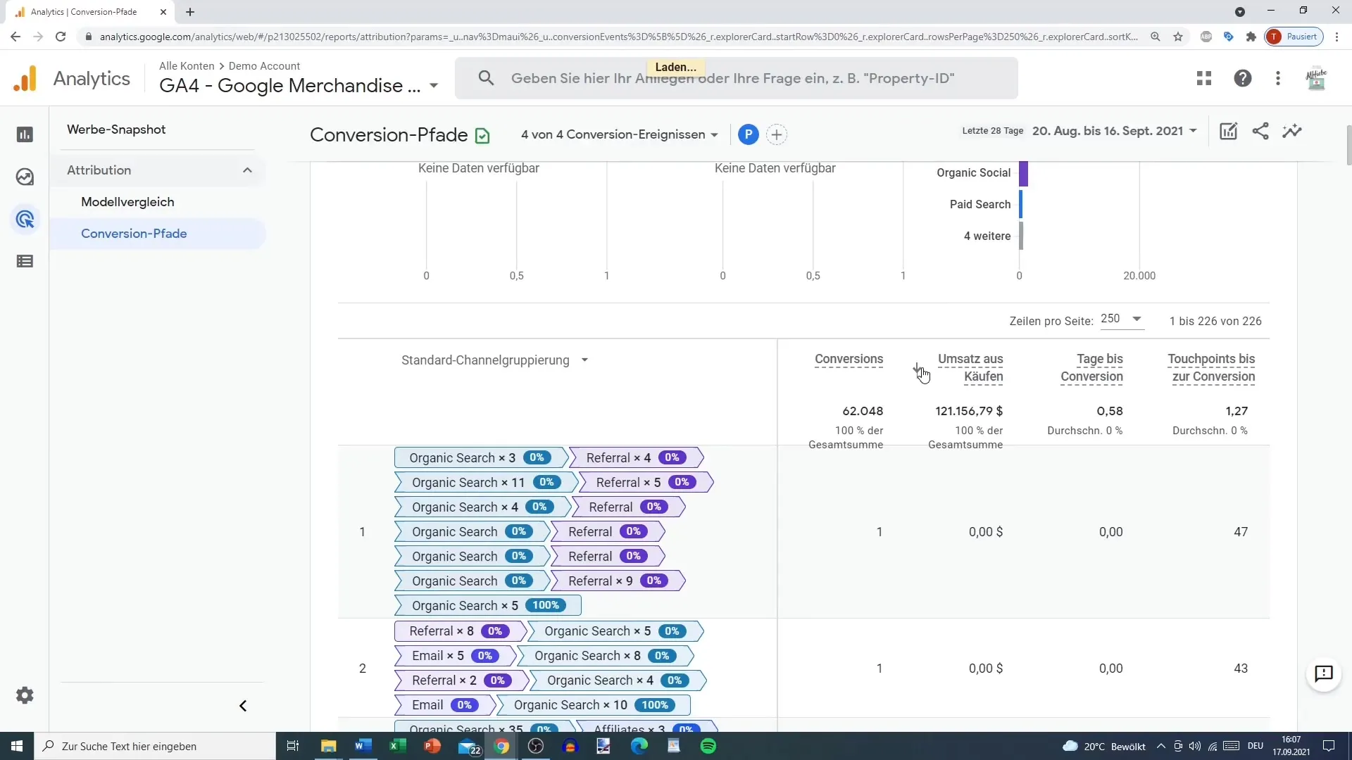1352x760 pixels.
Task: Click the Google Analytics home icon
Action: pyautogui.click(x=25, y=78)
